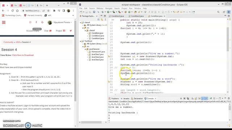Open Run button dropdown arrow in Eclipse
This screenshot has height=130, width=232.
111,12
